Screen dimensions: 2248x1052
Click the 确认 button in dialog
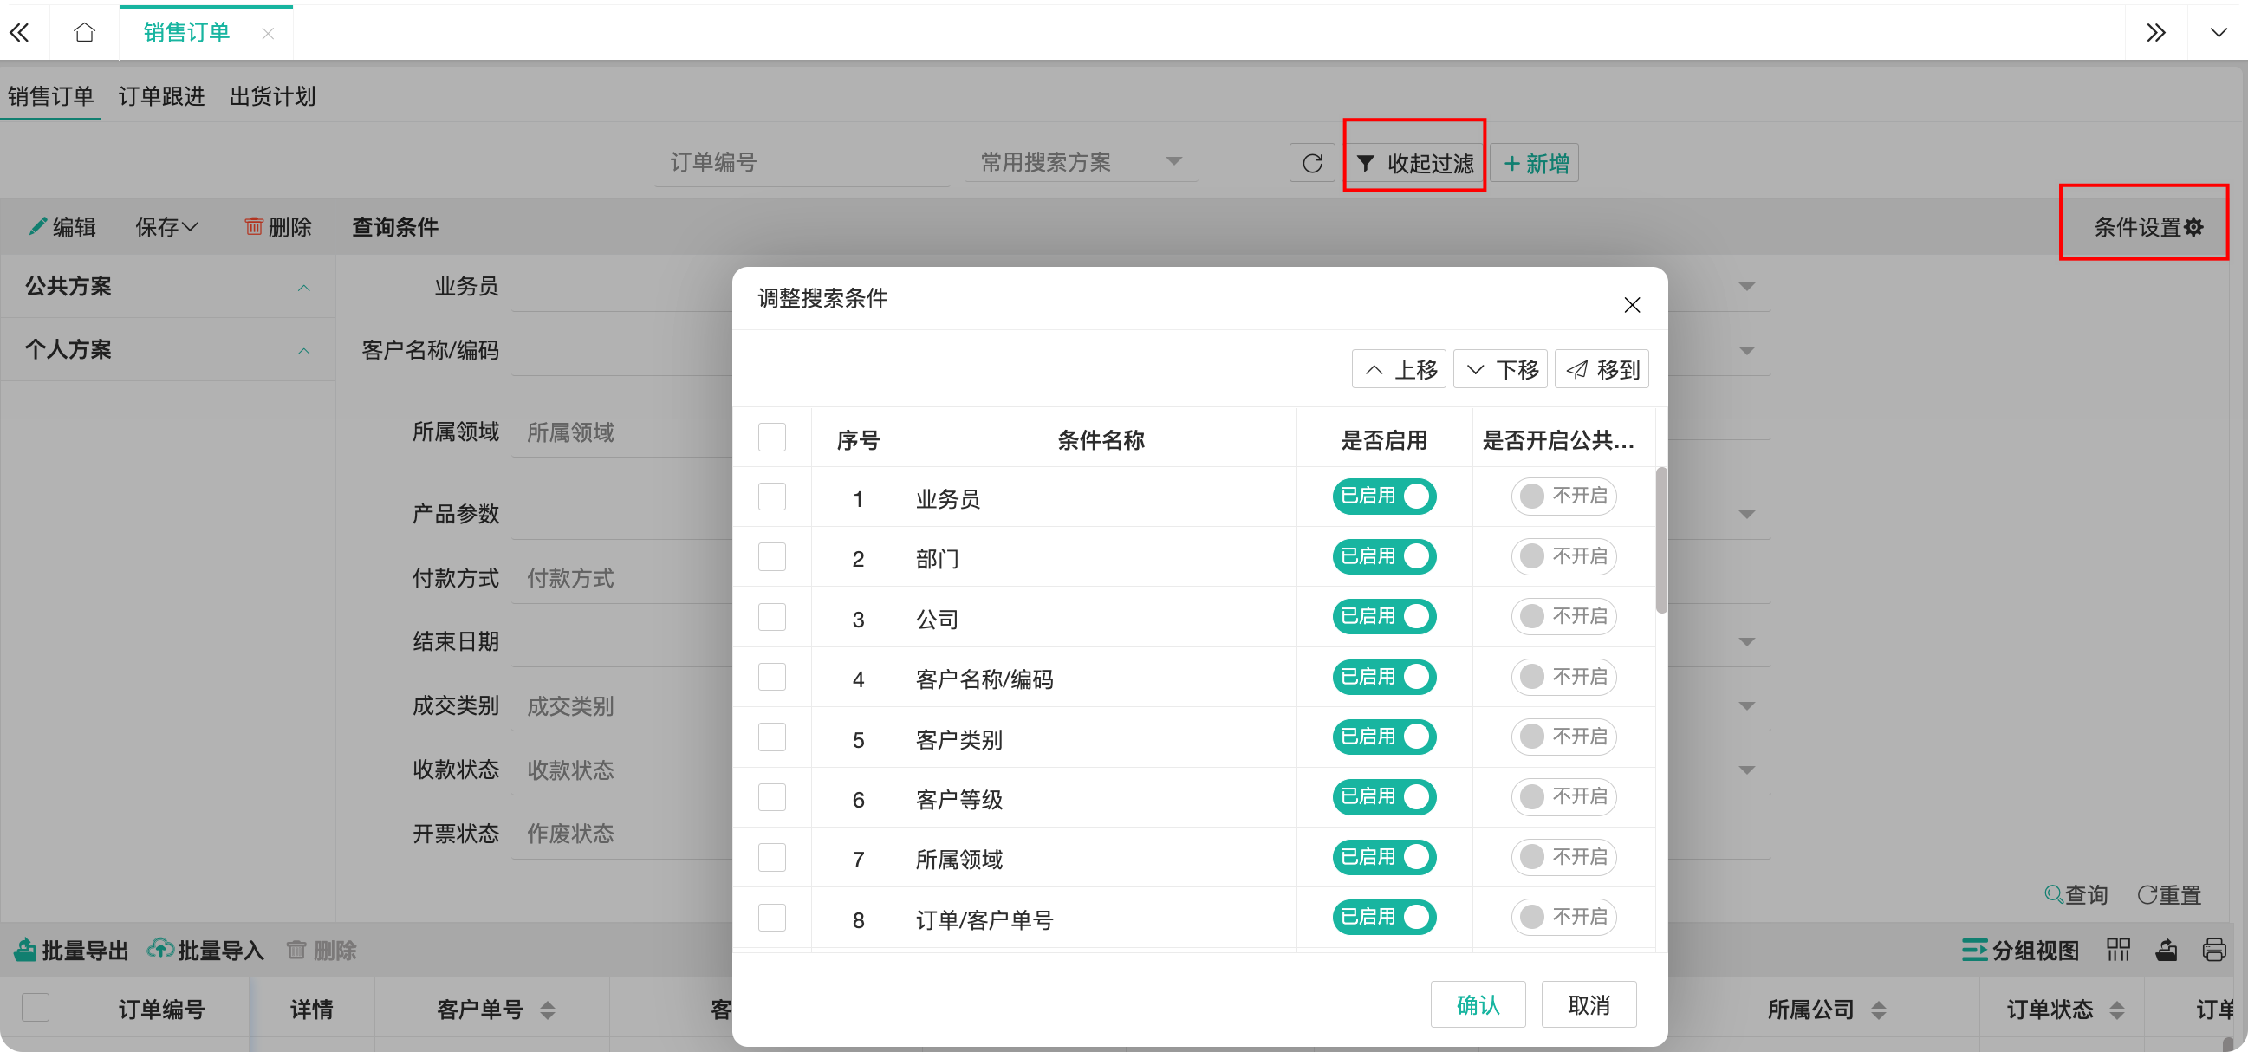(x=1478, y=1005)
